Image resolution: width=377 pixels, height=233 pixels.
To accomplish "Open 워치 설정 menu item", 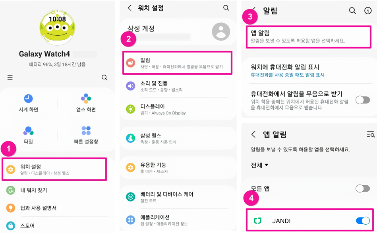I will (54, 169).
